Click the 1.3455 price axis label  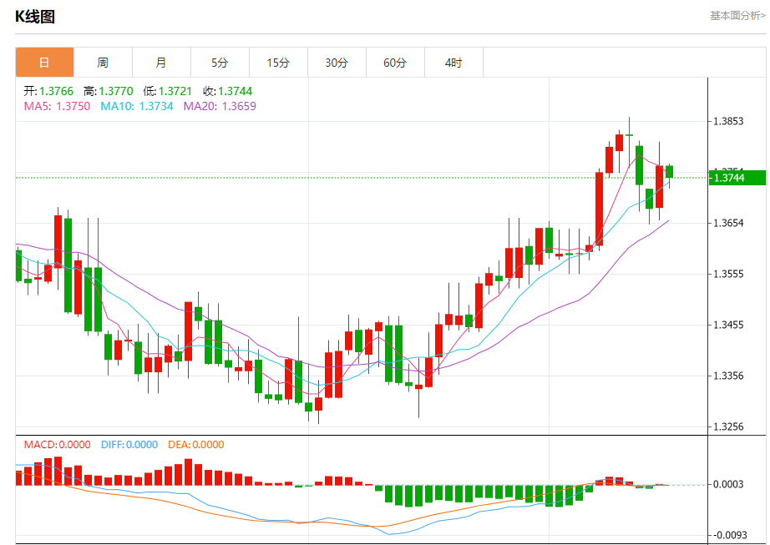(x=728, y=325)
